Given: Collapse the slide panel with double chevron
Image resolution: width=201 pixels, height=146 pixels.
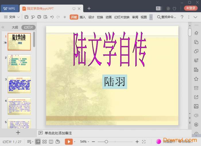Looking at the screenshot, I should [x=3, y=28].
